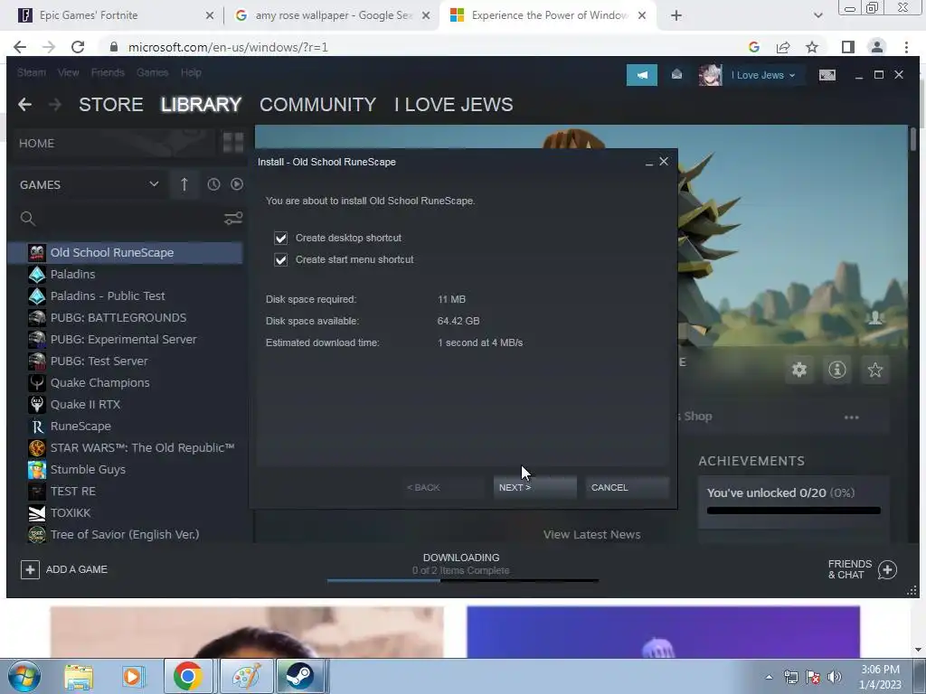926x694 pixels.
Task: Open the Friends menu
Action: (108, 72)
